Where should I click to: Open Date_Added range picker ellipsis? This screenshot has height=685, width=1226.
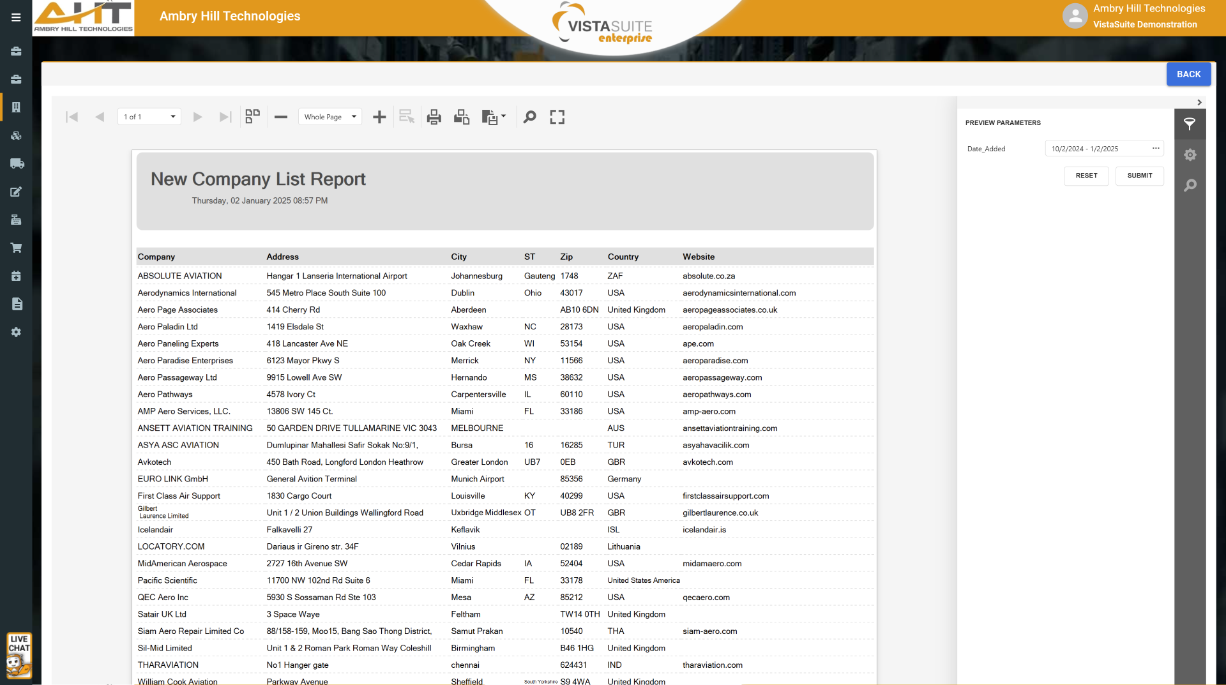[1156, 149]
